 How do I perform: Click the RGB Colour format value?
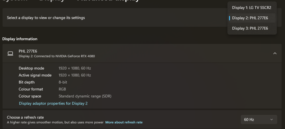coord(62,89)
